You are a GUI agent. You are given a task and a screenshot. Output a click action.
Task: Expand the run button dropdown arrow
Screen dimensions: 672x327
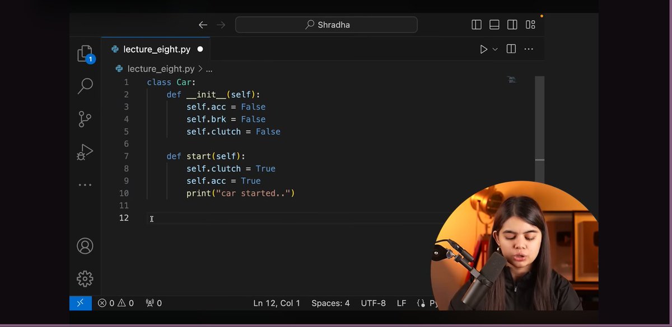[x=495, y=49]
